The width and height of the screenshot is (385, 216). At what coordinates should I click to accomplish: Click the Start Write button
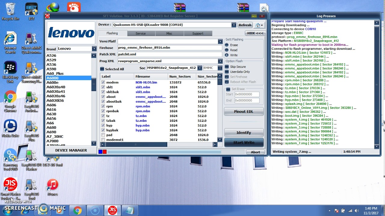point(244,142)
